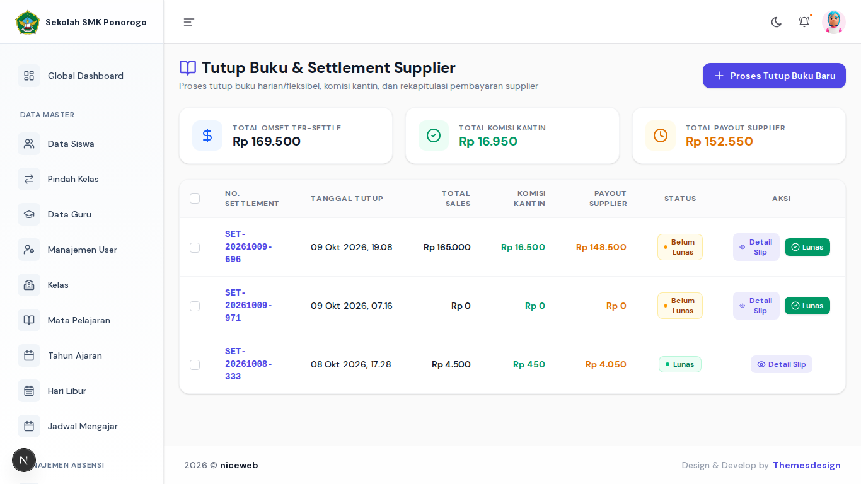Click the Tahun Ajaran calendar icon
The height and width of the screenshot is (484, 861).
click(29, 355)
